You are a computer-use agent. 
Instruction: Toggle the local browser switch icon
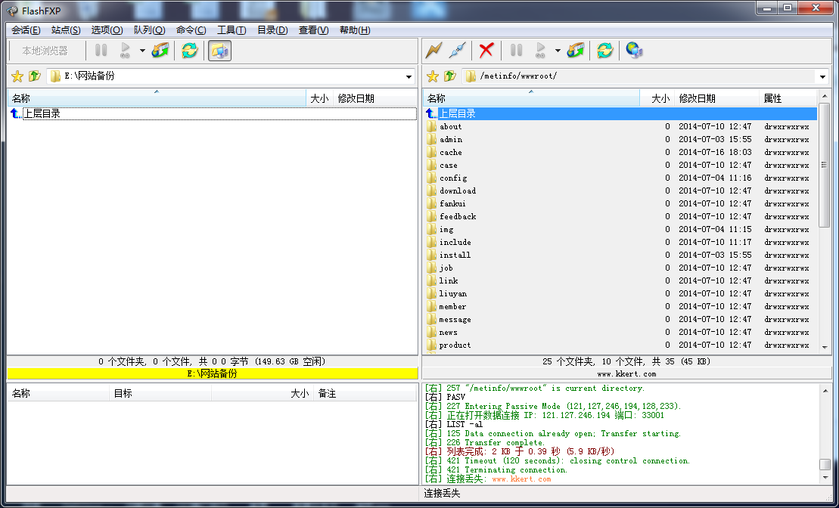(x=219, y=51)
